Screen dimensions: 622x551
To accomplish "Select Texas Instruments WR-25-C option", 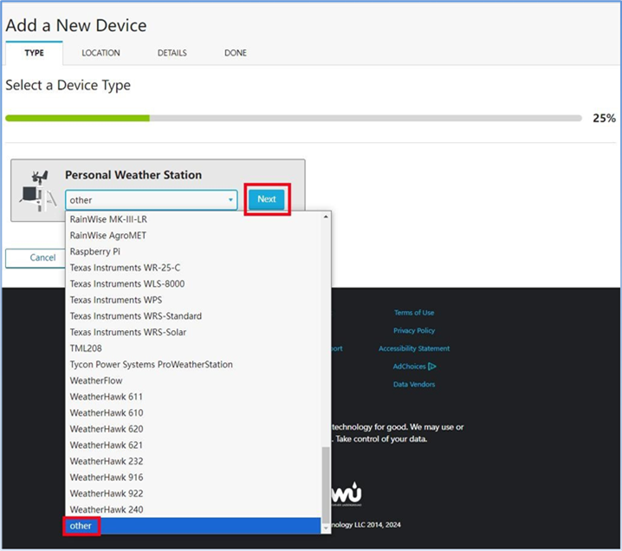I will [193, 268].
